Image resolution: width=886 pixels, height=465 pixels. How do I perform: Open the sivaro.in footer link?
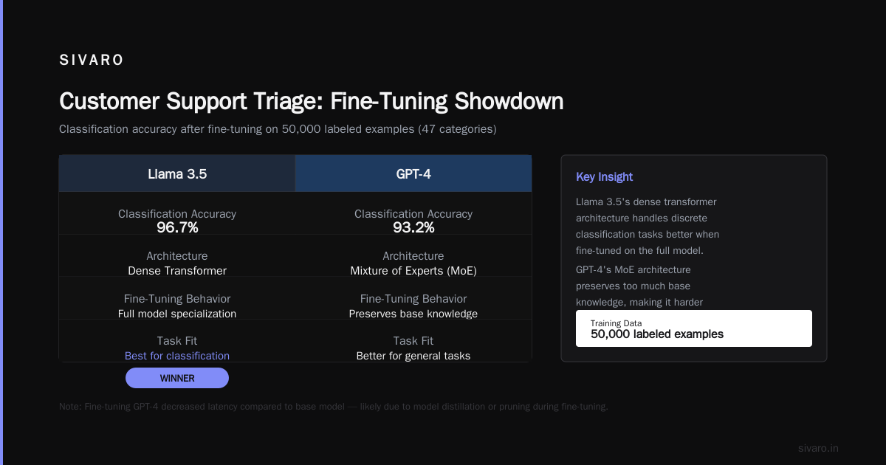click(x=818, y=448)
